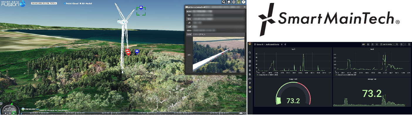Click the large green 73.2 average value
The width and height of the screenshot is (412, 116).
point(372,93)
